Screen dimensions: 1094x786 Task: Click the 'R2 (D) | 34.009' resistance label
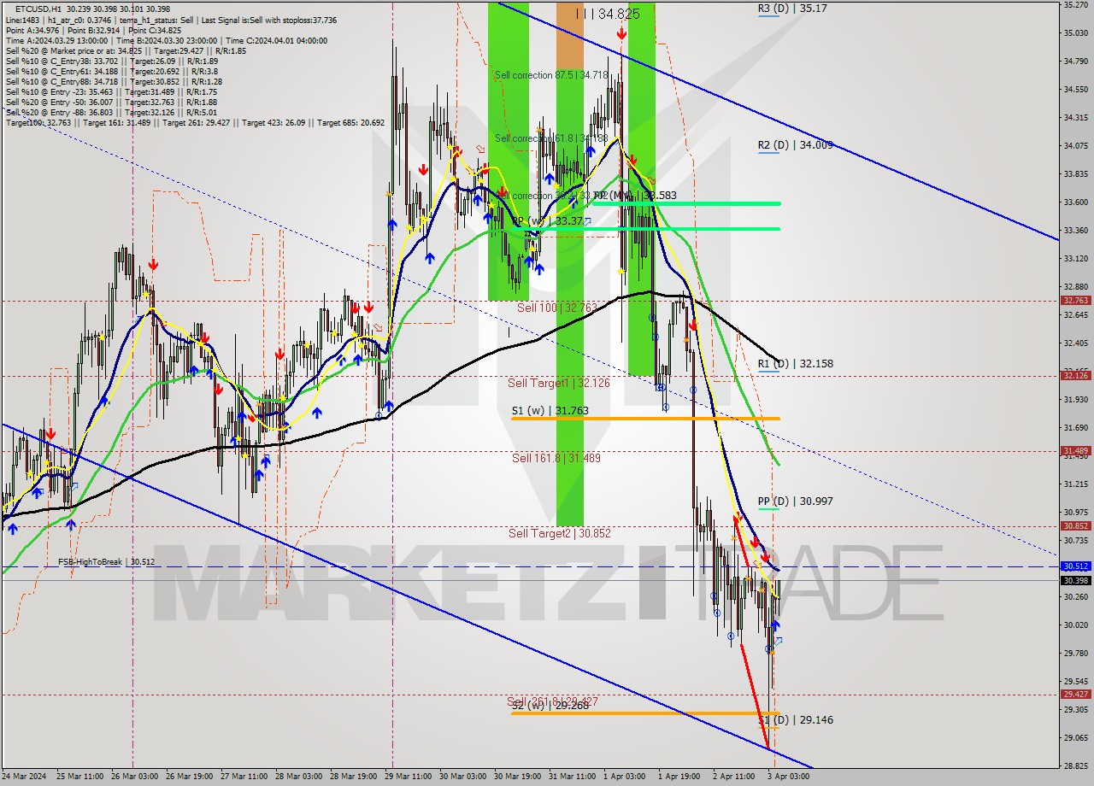(795, 145)
